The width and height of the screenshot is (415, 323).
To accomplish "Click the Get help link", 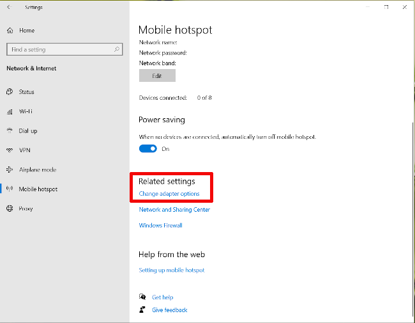I will tap(163, 297).
